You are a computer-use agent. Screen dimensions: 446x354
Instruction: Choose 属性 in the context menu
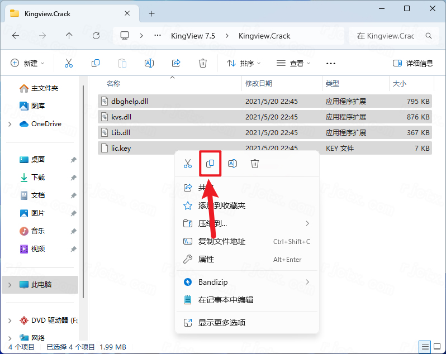point(246,260)
